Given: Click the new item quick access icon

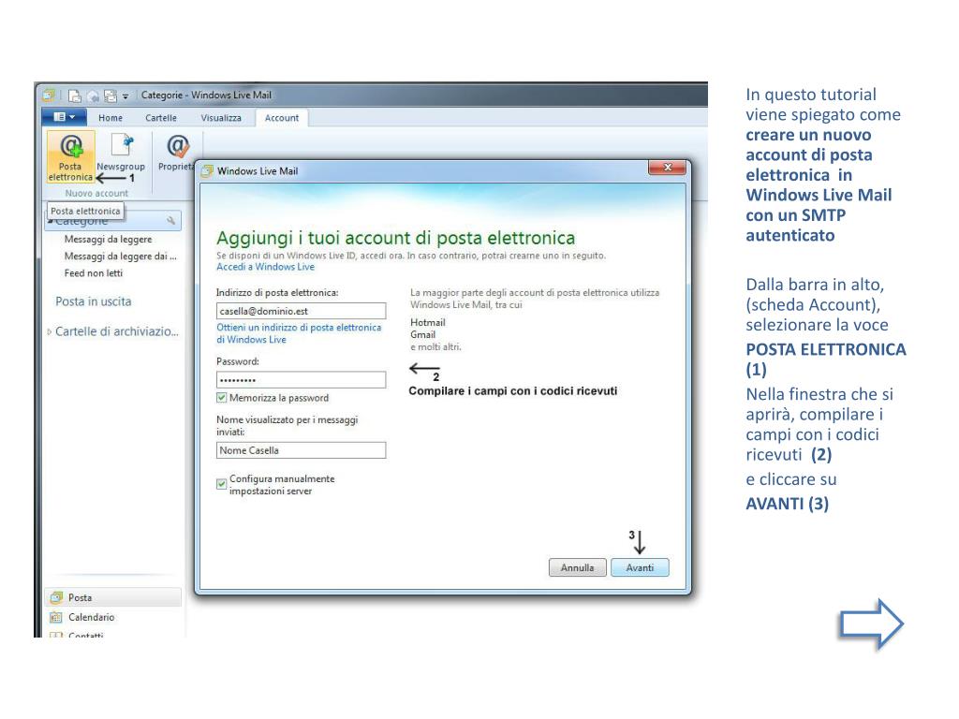Looking at the screenshot, I should tap(75, 96).
